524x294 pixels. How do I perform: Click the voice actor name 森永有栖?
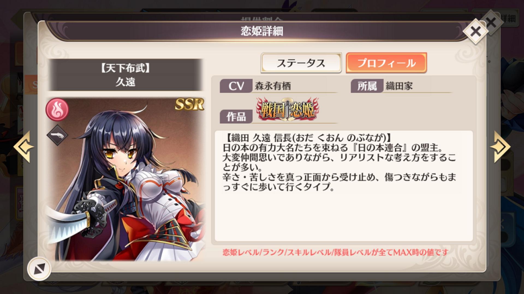(x=273, y=86)
